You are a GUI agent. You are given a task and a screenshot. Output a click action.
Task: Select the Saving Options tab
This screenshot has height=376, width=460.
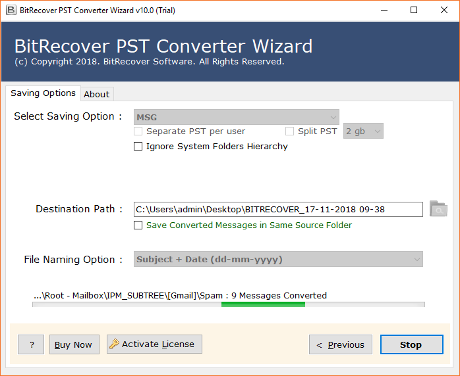(43, 93)
